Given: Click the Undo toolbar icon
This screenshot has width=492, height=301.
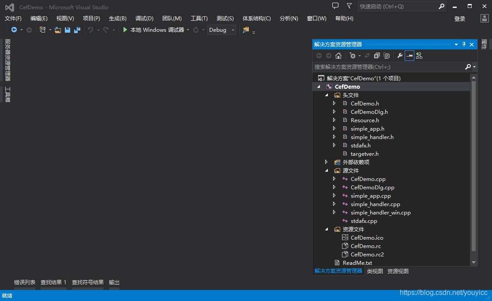Looking at the screenshot, I should coord(90,30).
